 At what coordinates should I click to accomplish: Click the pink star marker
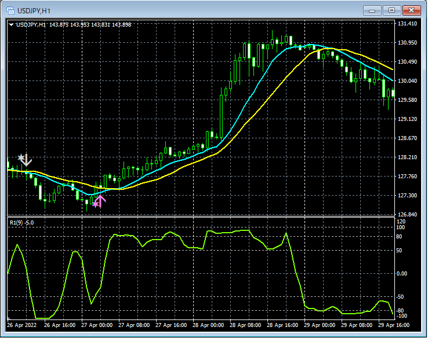tap(95, 204)
